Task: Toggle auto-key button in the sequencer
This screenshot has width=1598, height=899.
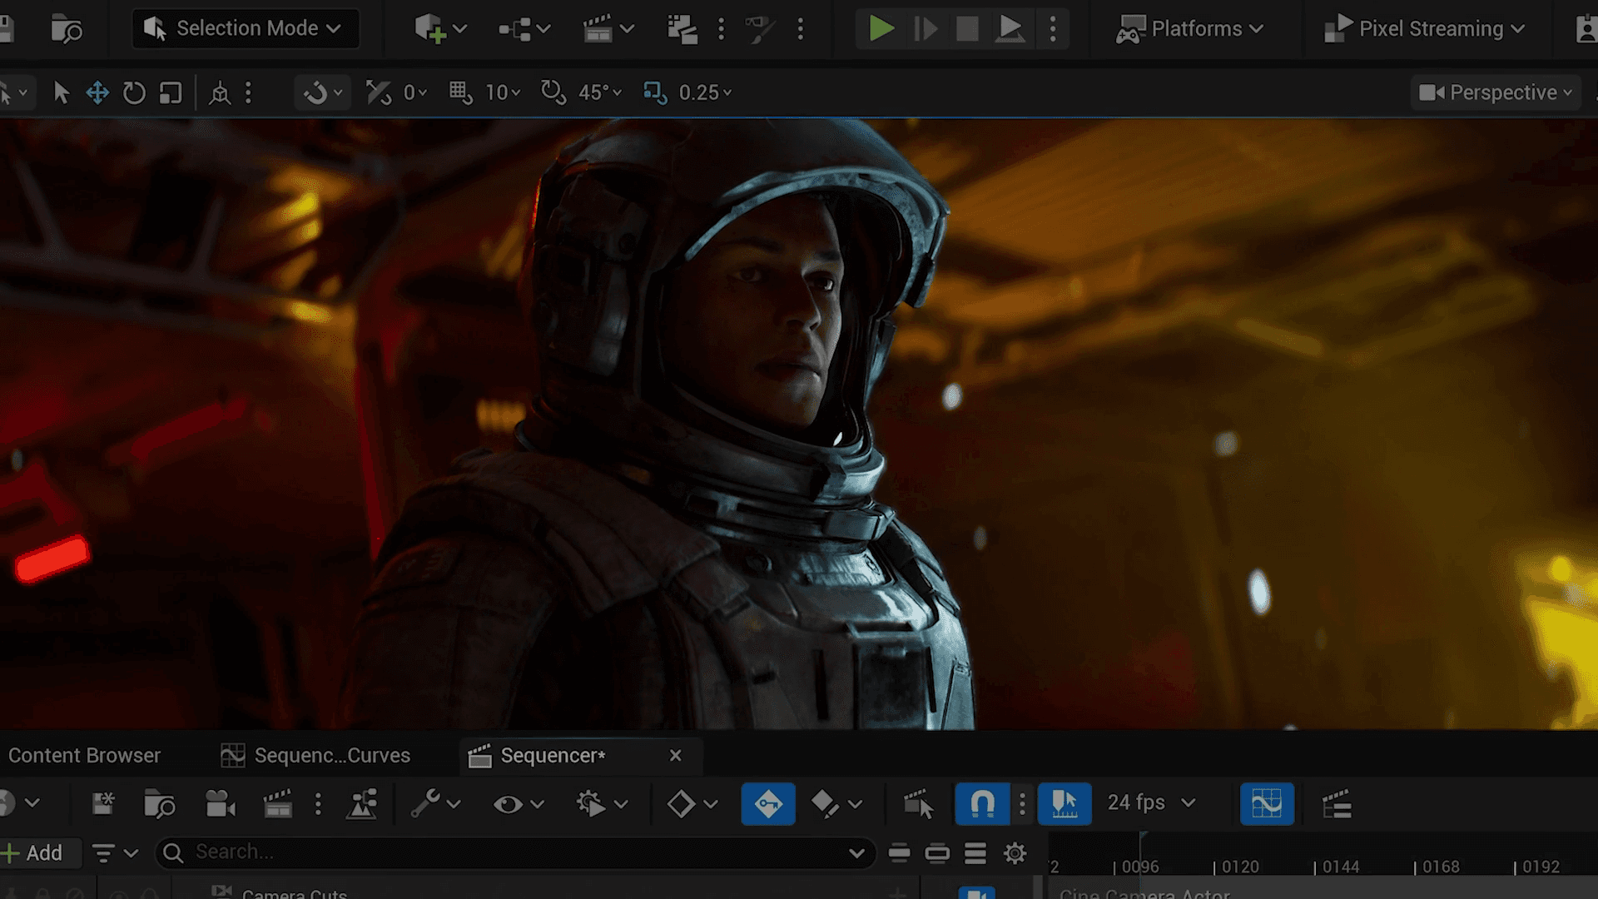Action: pos(767,803)
